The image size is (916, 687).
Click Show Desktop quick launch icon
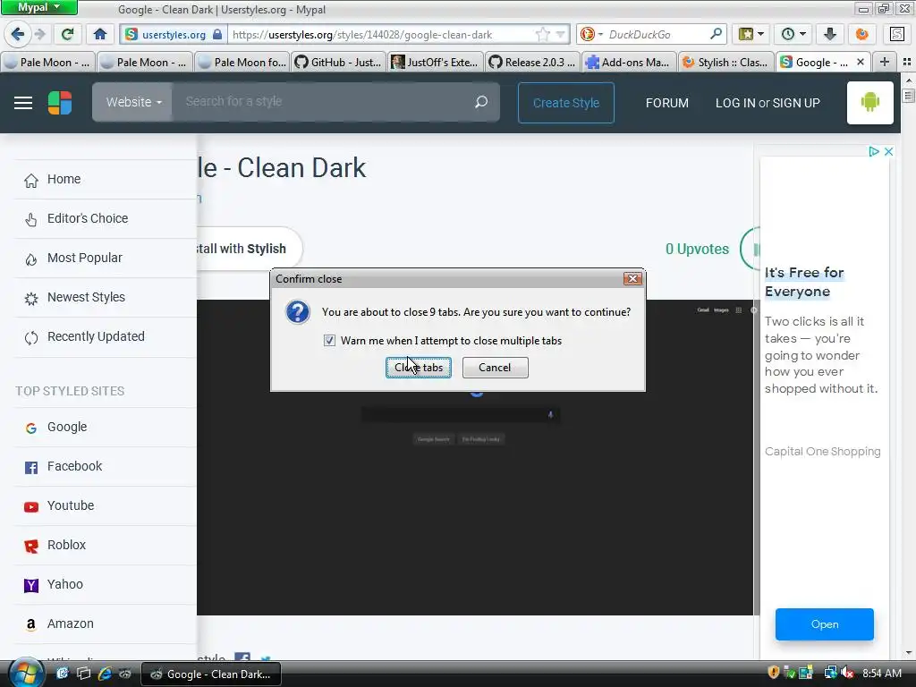point(63,674)
